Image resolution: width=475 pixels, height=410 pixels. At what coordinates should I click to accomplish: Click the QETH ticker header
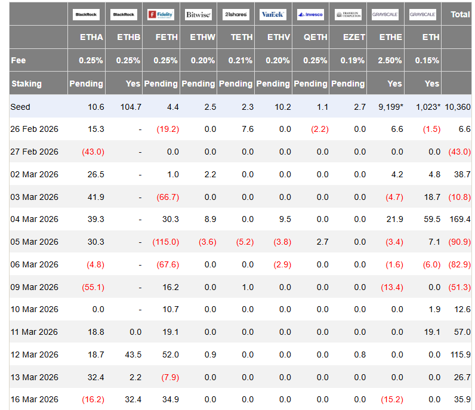tap(315, 37)
